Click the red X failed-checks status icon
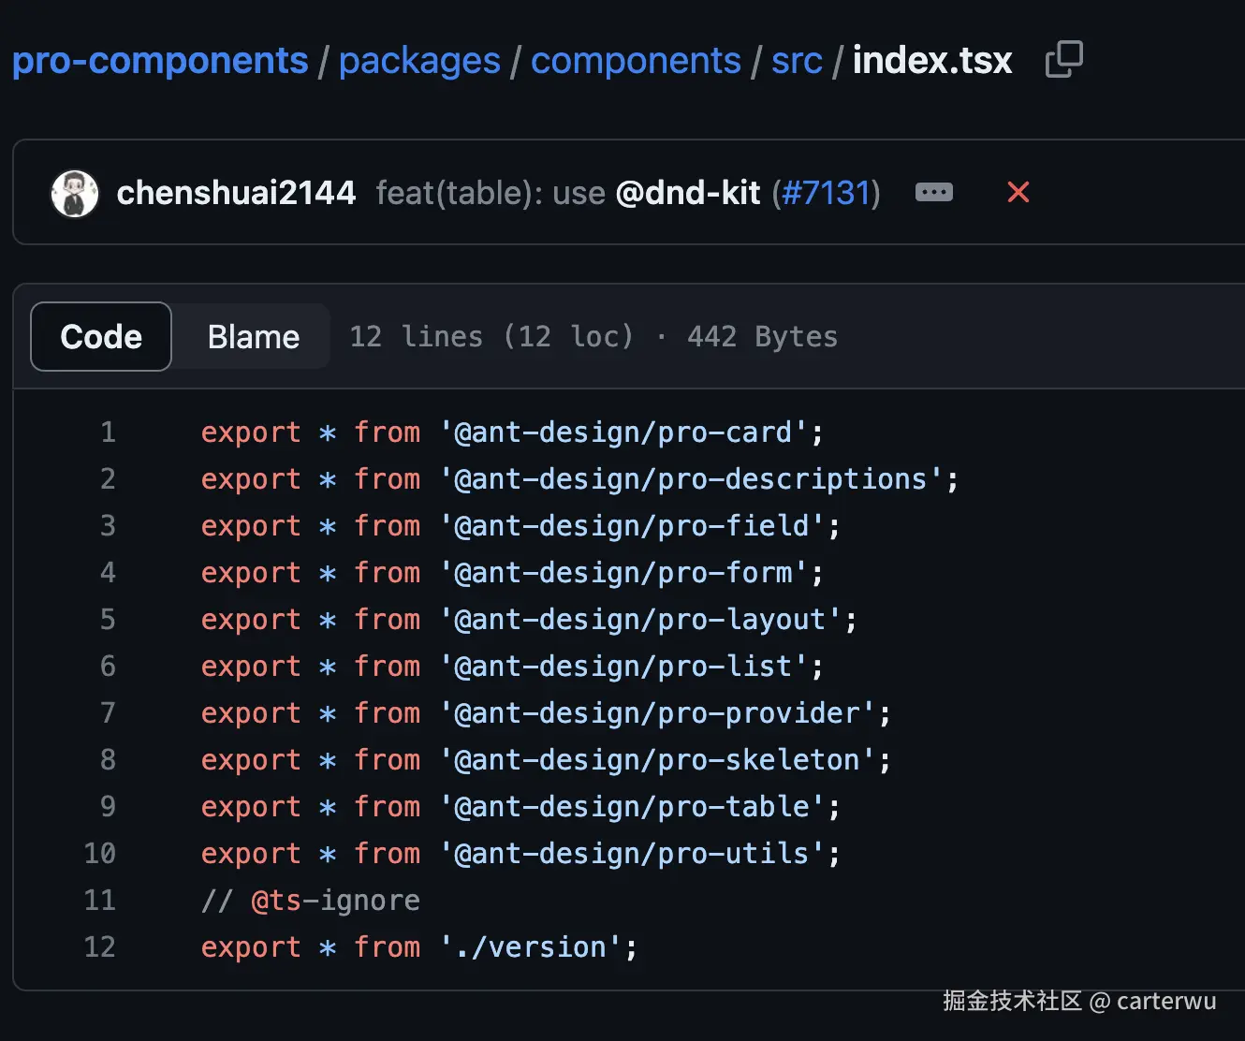Screen dimensions: 1245x1041 point(1018,193)
